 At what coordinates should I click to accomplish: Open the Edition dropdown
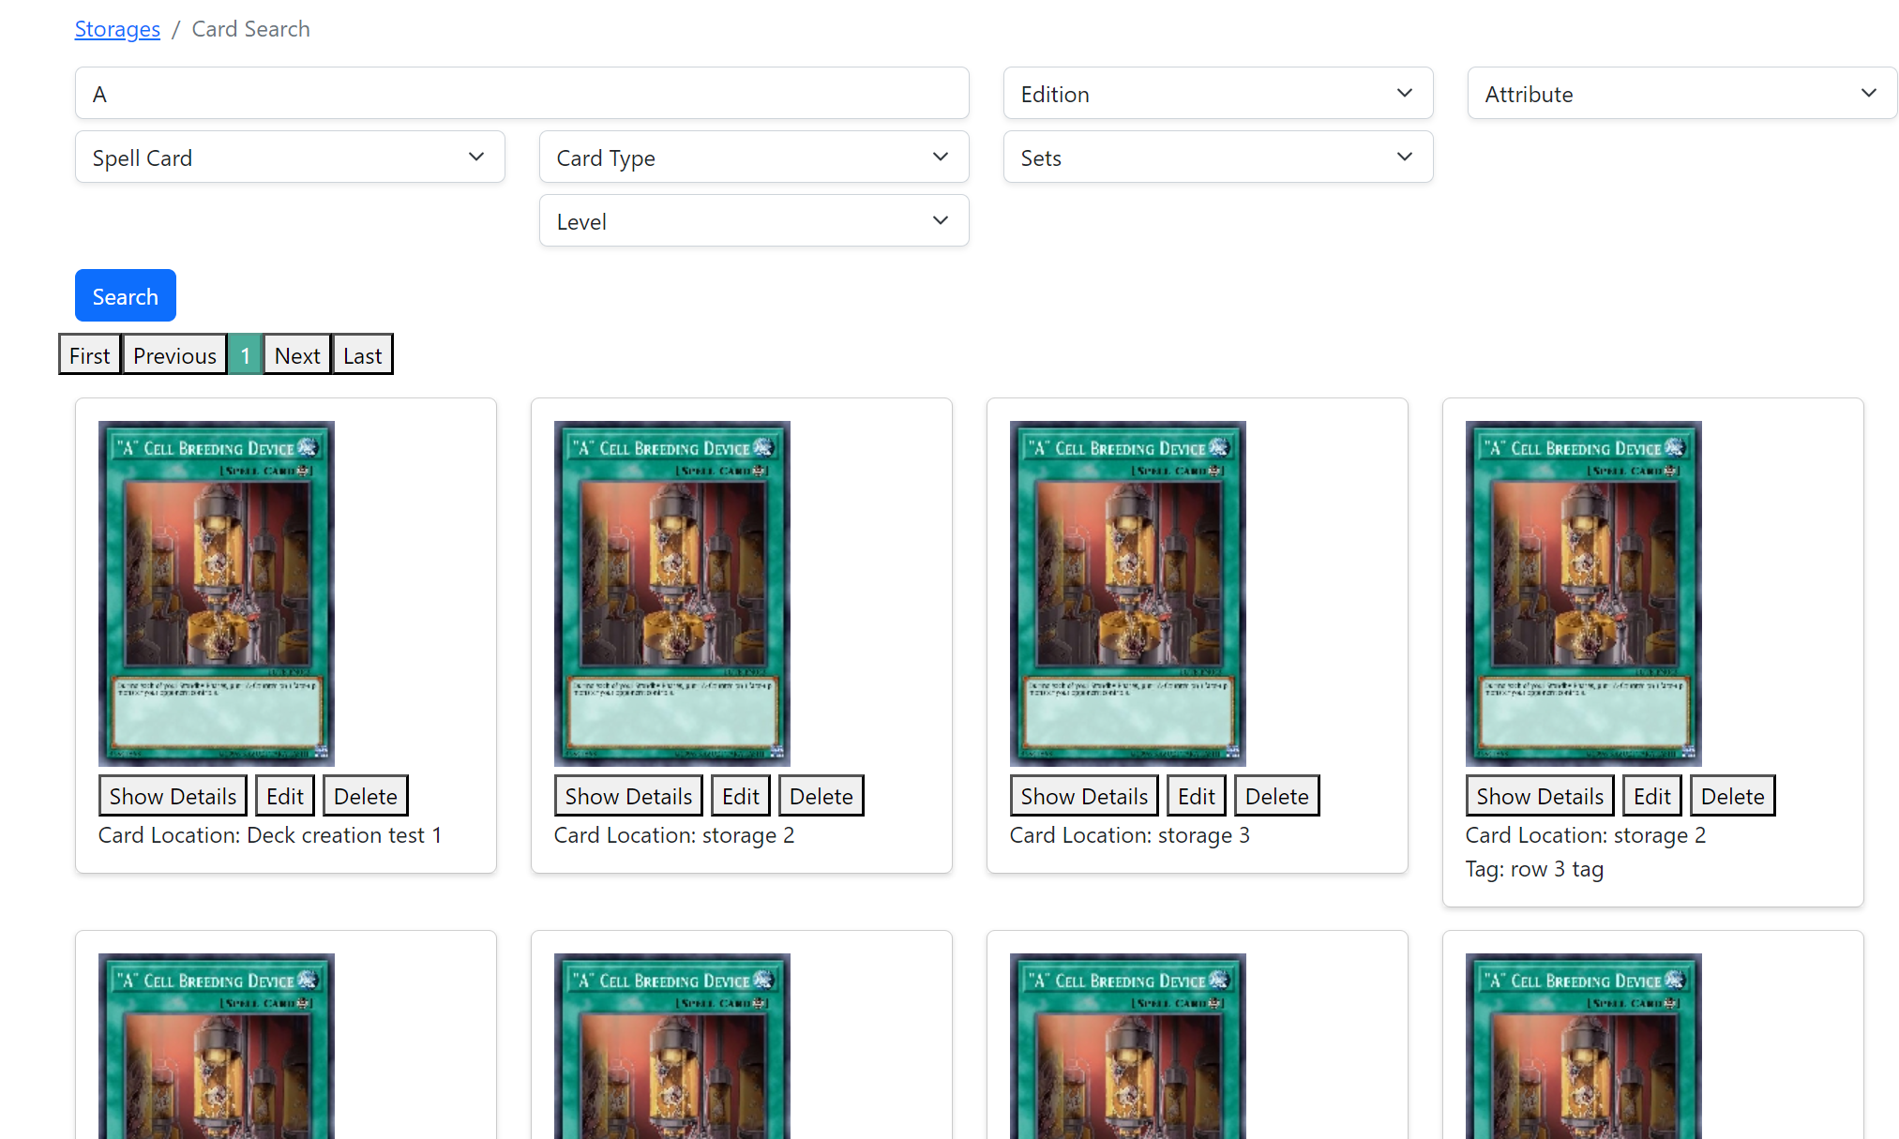click(1217, 93)
